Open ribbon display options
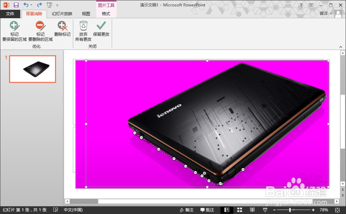This screenshot has width=346, height=214. coord(311,5)
